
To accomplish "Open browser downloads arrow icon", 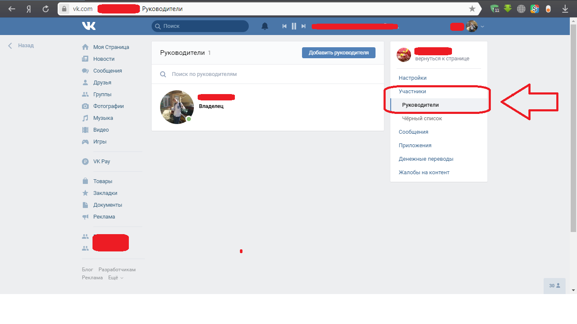I will coord(565,8).
